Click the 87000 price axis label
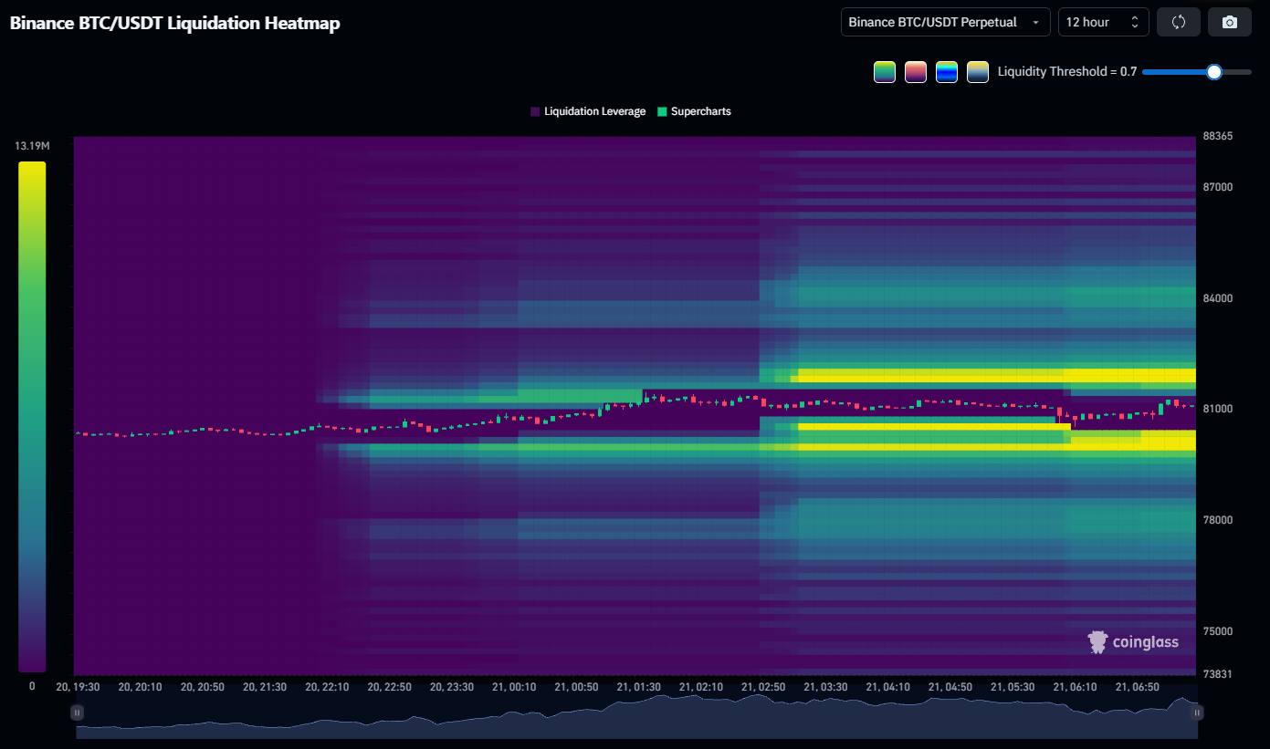 [1218, 187]
